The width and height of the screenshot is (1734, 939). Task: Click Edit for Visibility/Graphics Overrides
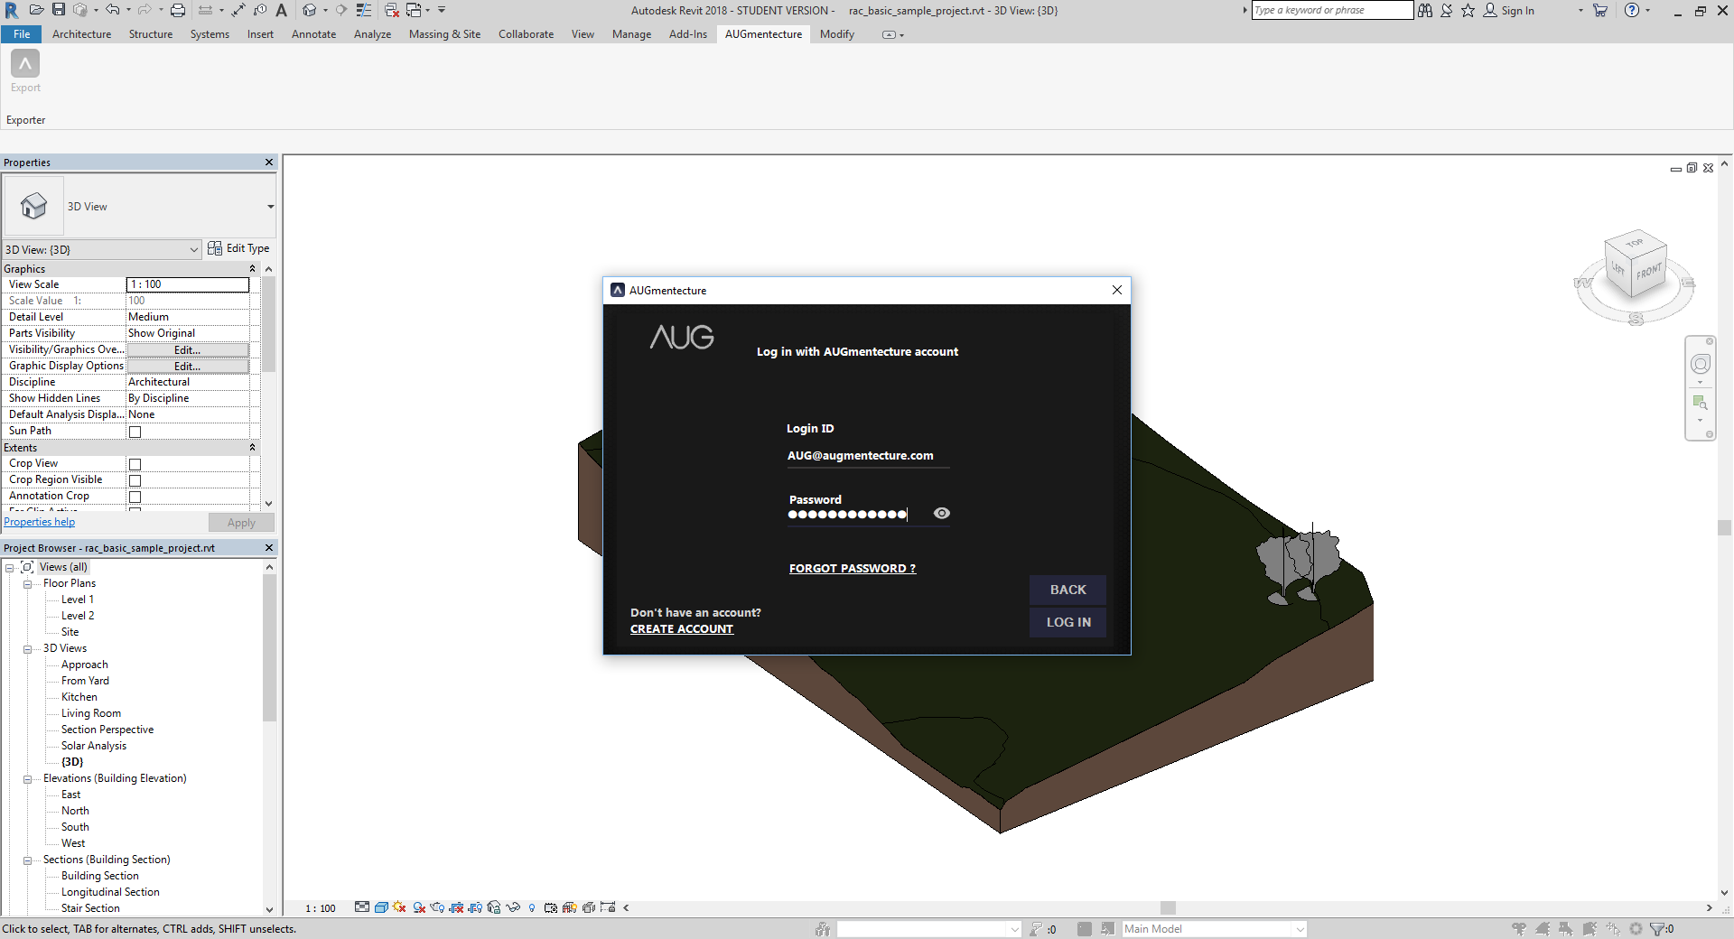[x=187, y=350]
